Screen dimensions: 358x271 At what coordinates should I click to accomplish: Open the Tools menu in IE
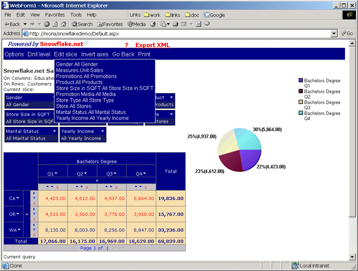click(x=76, y=15)
